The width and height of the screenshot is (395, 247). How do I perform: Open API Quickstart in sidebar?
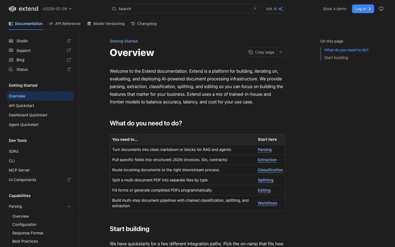pyautogui.click(x=40, y=106)
